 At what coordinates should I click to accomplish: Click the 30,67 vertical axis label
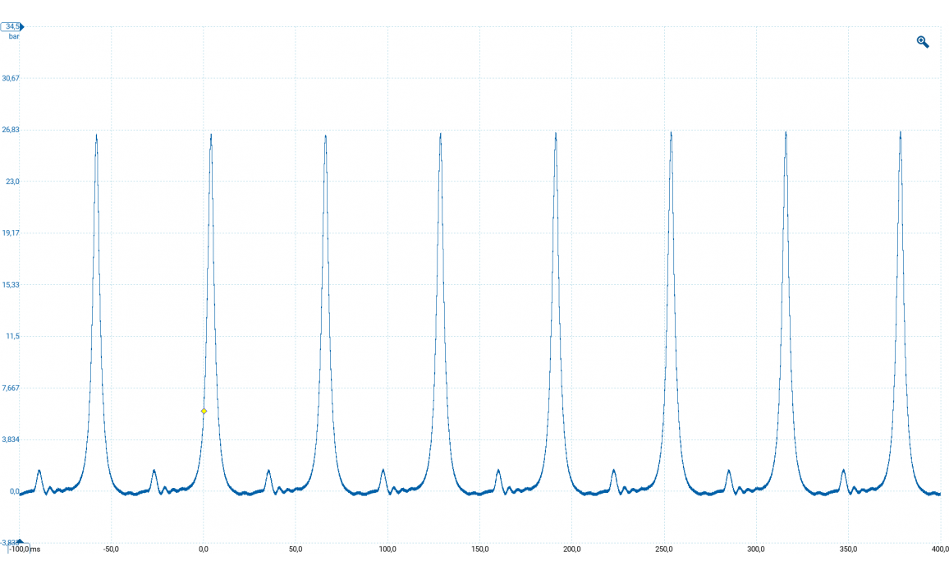tap(11, 78)
